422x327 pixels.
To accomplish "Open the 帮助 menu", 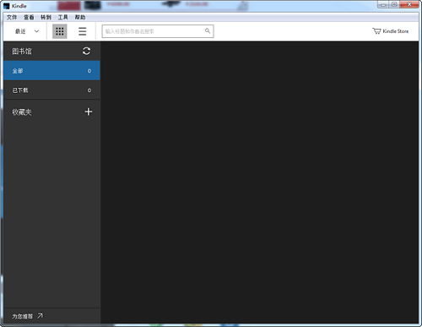I will pos(80,18).
